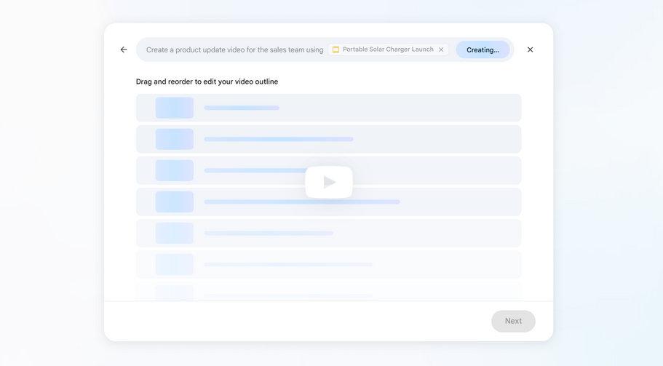This screenshot has width=663, height=366.
Task: Remove the Portable Solar Charger Launch chip
Action: [x=441, y=49]
